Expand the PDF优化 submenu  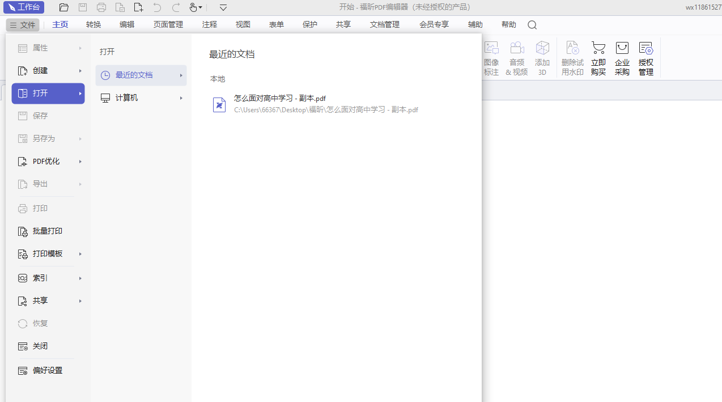click(x=48, y=162)
